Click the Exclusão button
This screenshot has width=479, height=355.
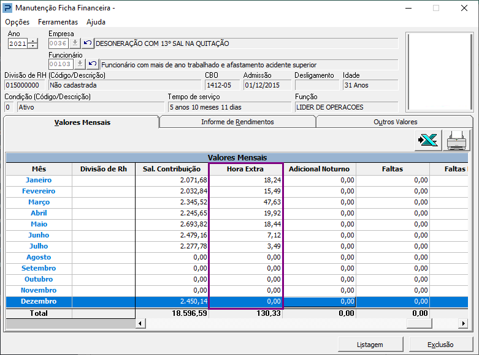tap(440, 345)
